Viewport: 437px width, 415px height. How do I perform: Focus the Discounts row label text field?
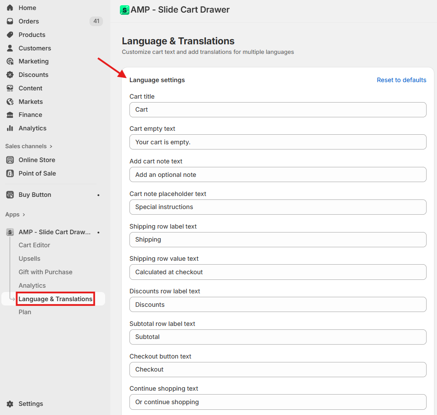pyautogui.click(x=278, y=305)
